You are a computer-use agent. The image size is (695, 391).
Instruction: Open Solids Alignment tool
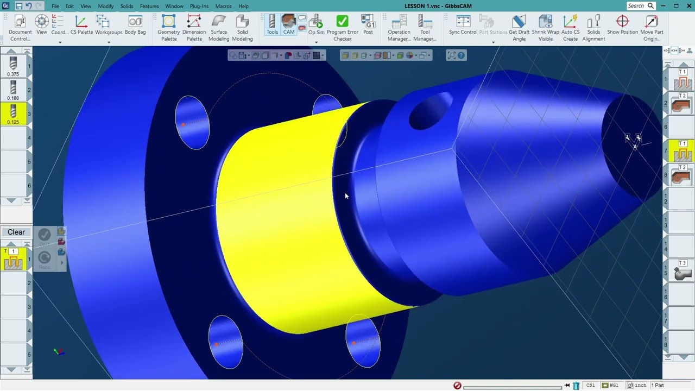(x=593, y=28)
